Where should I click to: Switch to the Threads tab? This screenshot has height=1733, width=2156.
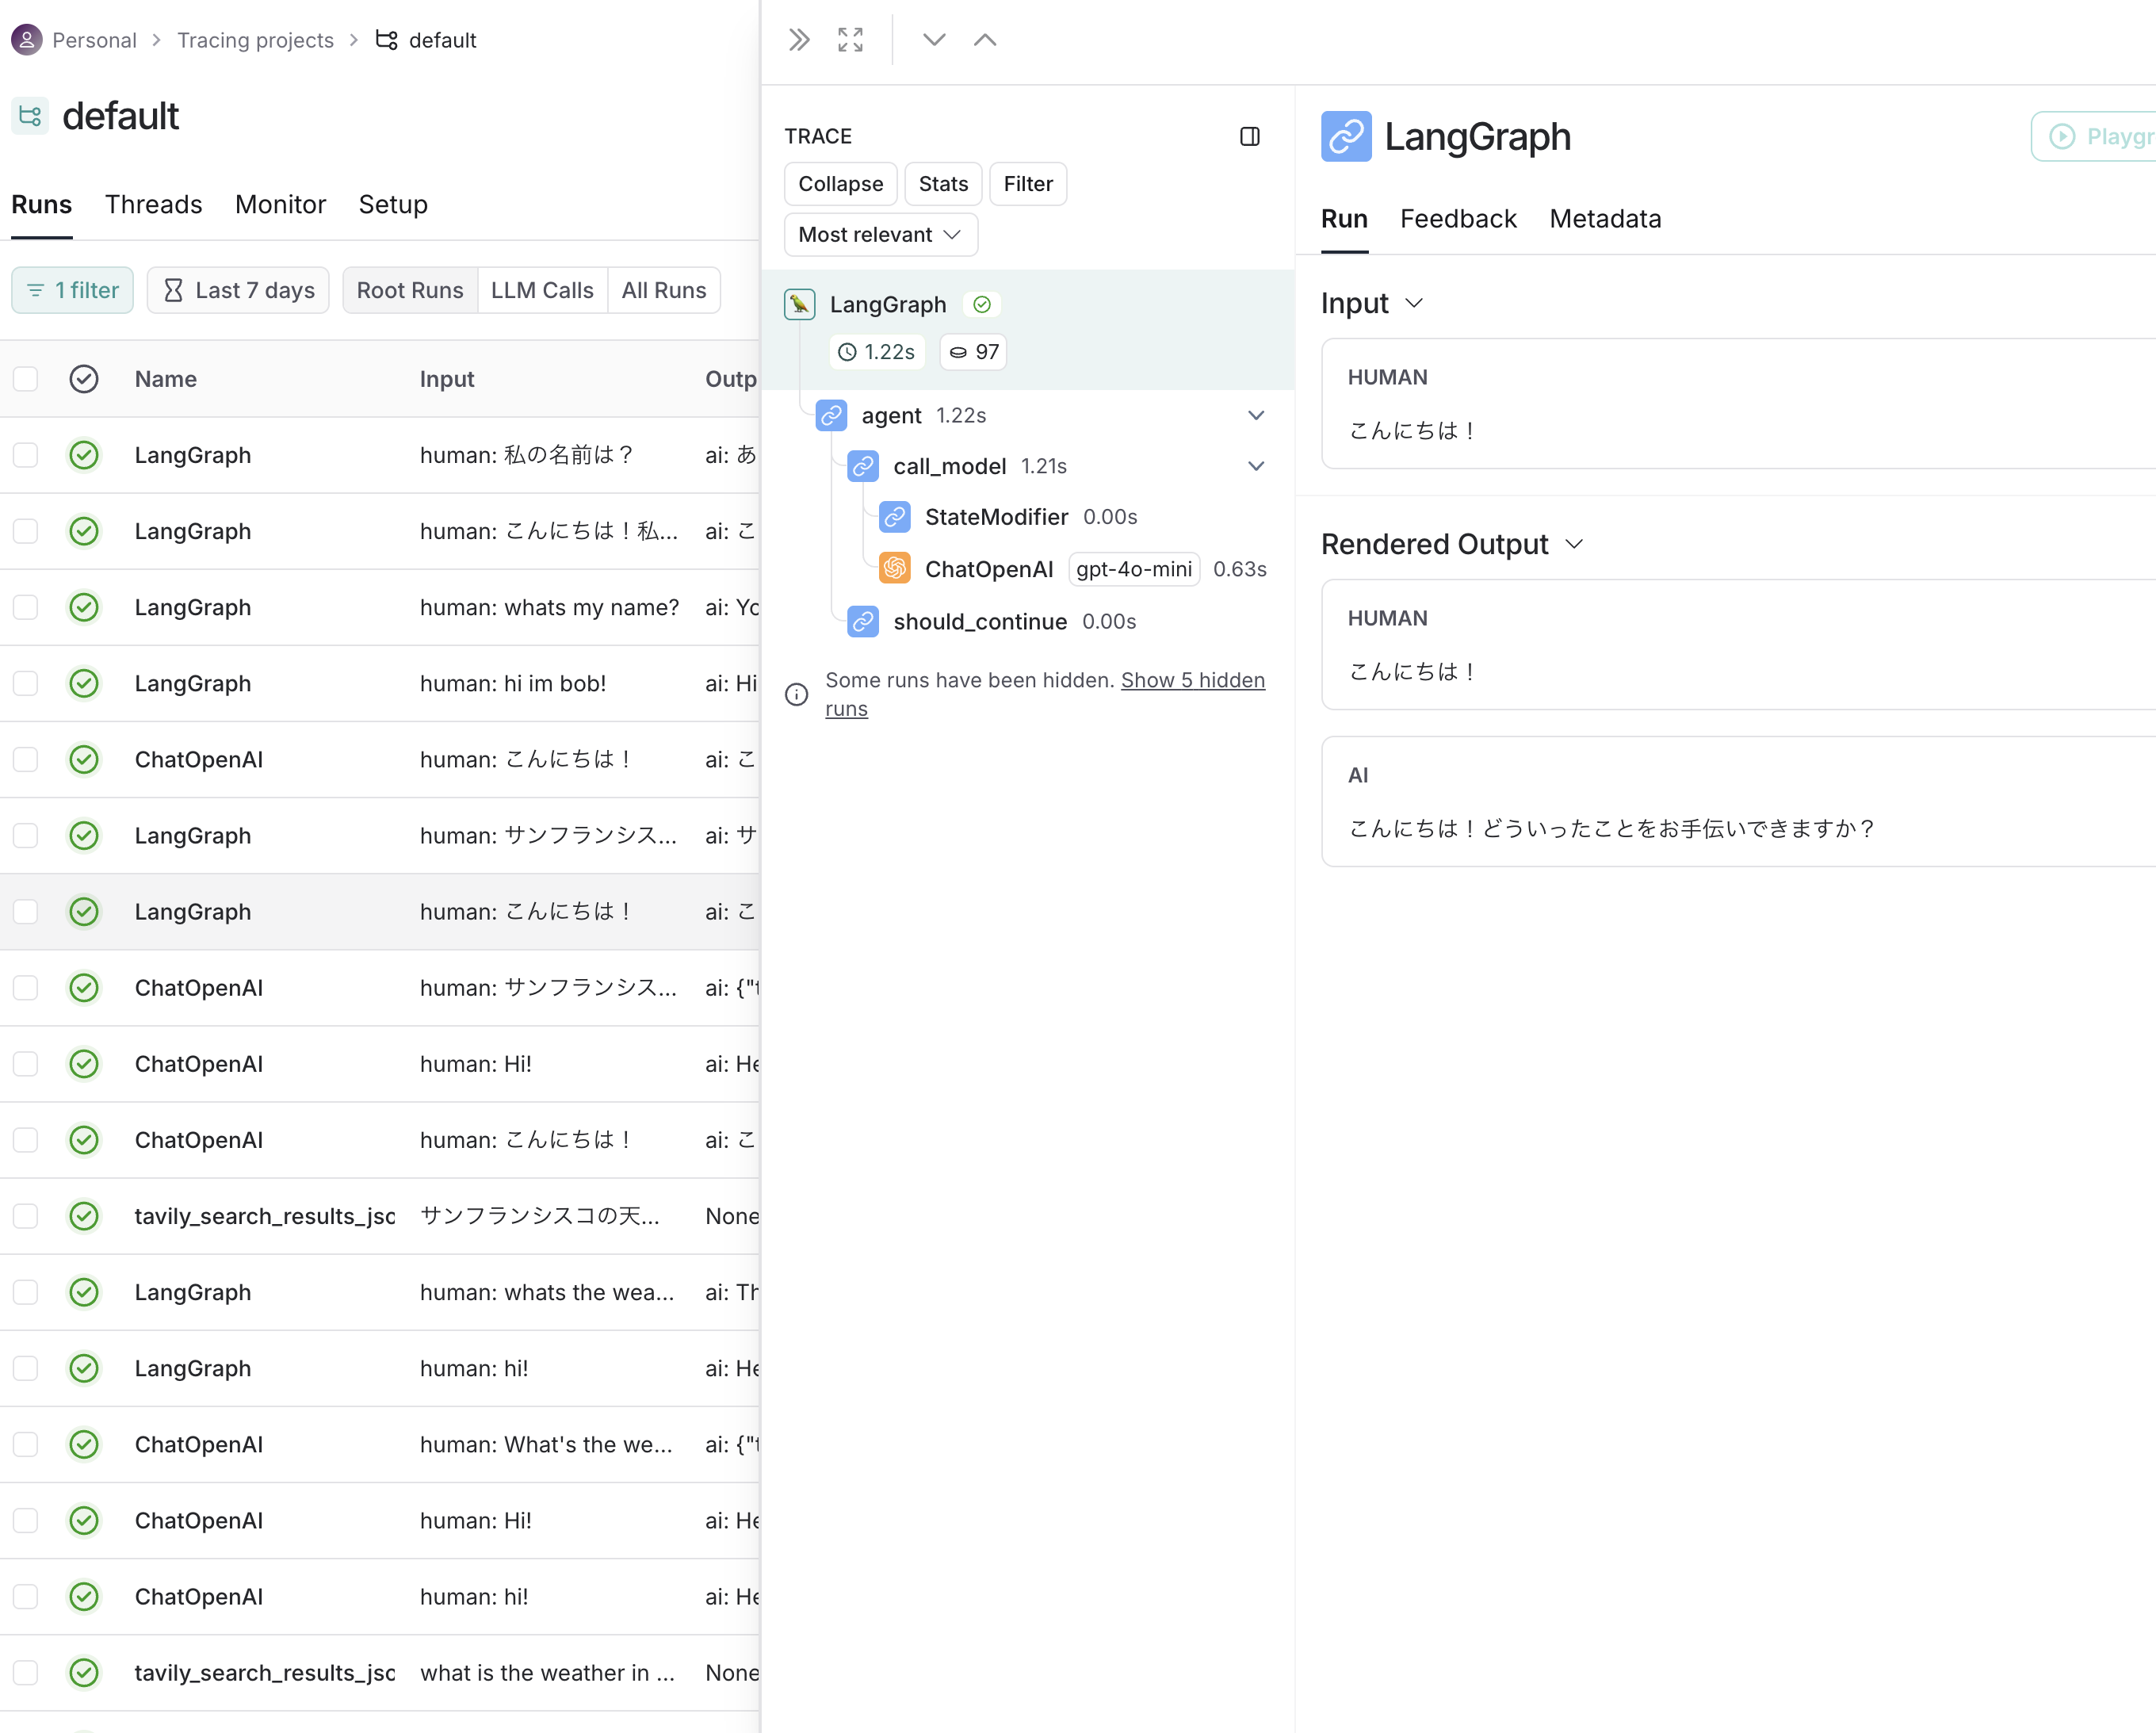pos(154,204)
